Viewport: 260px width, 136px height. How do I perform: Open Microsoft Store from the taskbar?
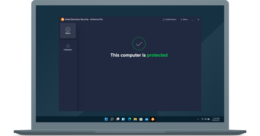(141, 119)
